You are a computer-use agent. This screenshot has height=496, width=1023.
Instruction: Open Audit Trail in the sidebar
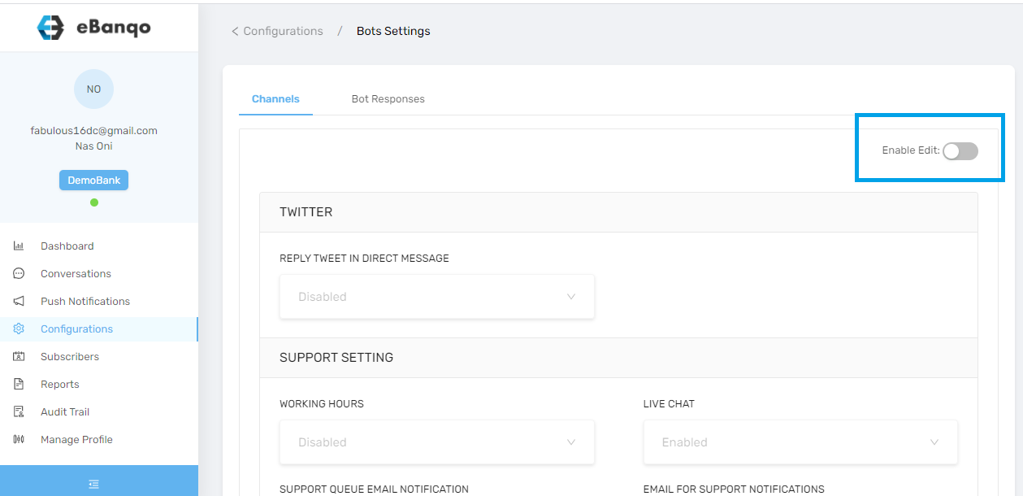99,411
